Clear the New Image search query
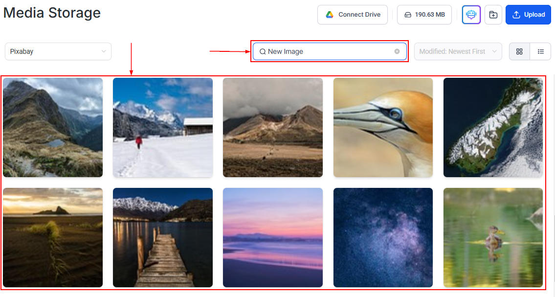Viewport: 555px width, 297px height. click(x=397, y=51)
